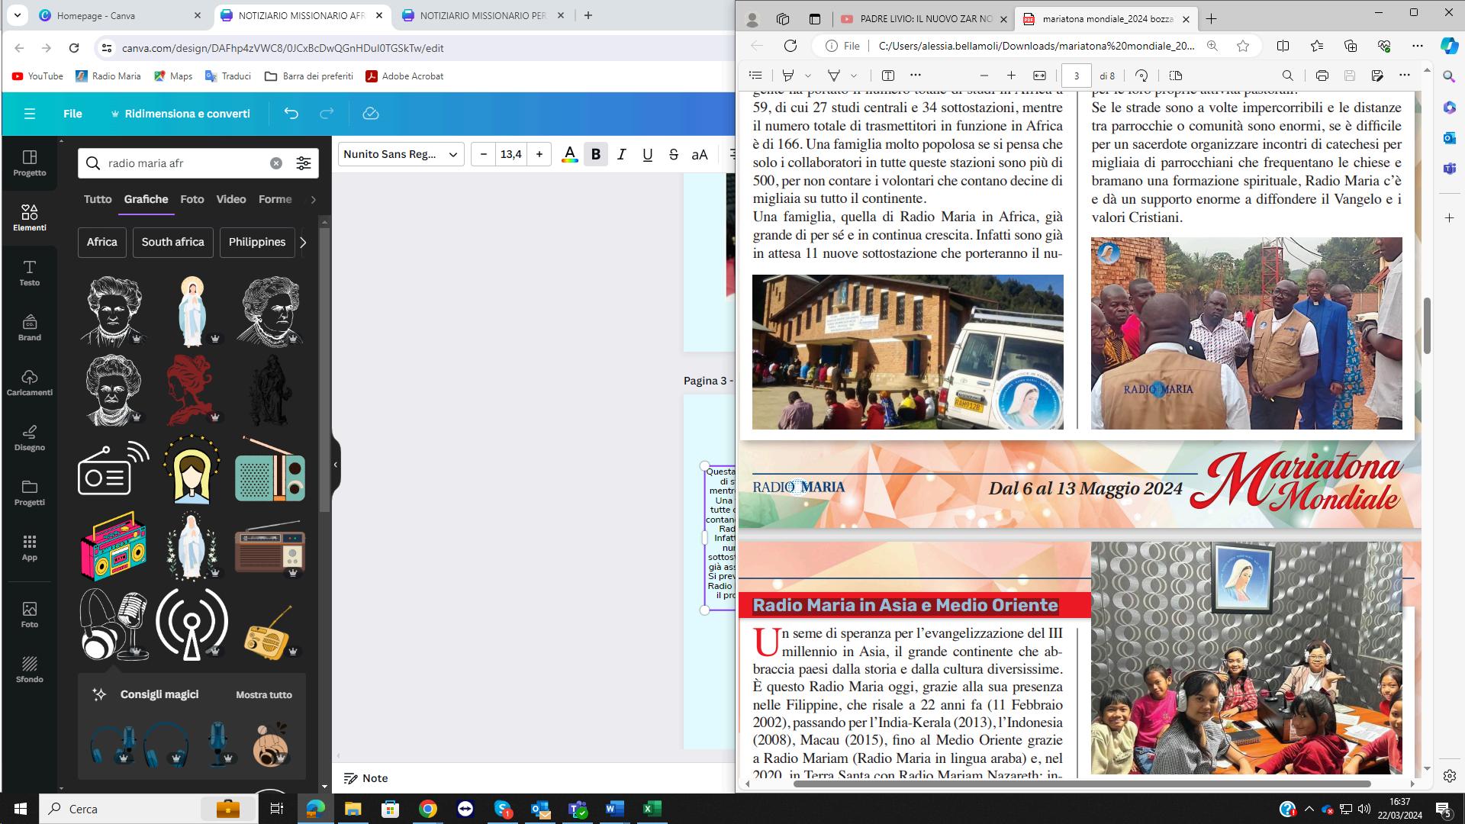Select the South africa suggestion chip
The width and height of the screenshot is (1465, 824).
172,242
